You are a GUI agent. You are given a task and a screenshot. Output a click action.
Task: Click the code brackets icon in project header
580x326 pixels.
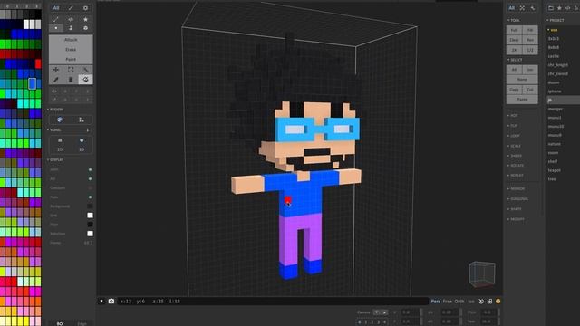pyautogui.click(x=568, y=8)
